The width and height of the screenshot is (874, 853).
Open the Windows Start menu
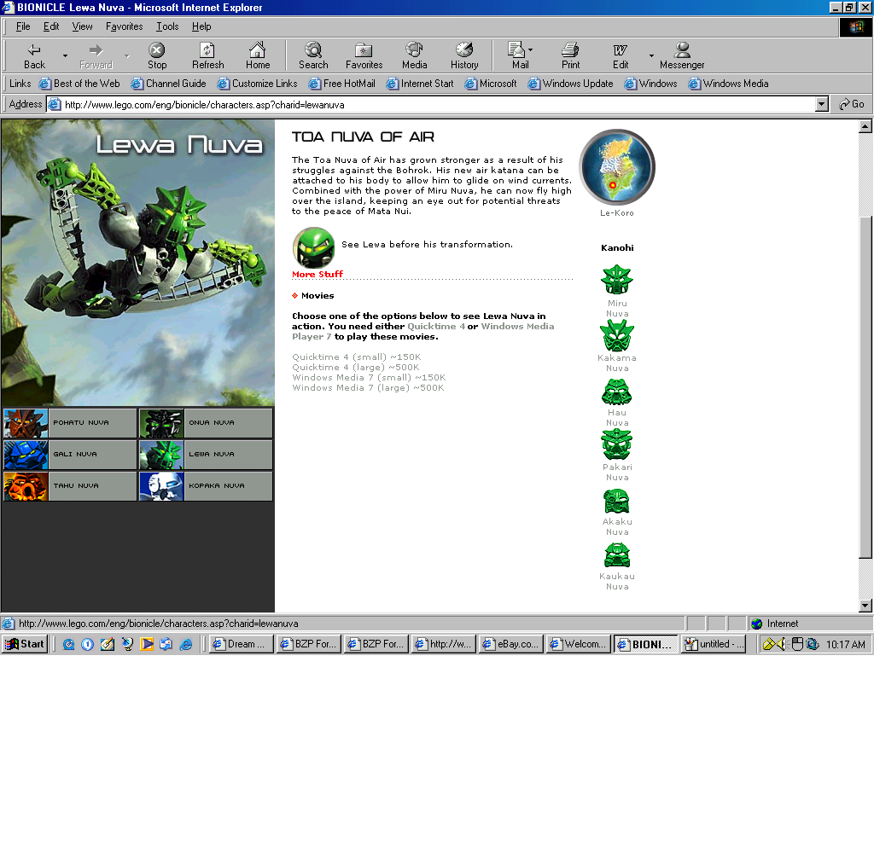pos(25,644)
